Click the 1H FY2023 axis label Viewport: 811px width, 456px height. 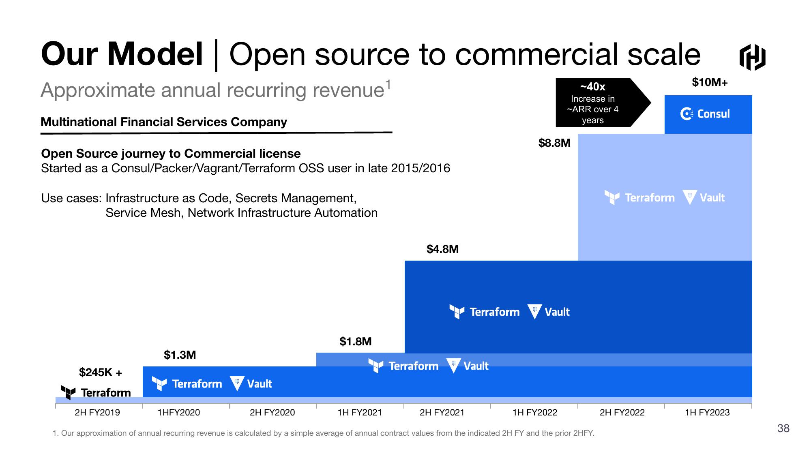point(707,413)
